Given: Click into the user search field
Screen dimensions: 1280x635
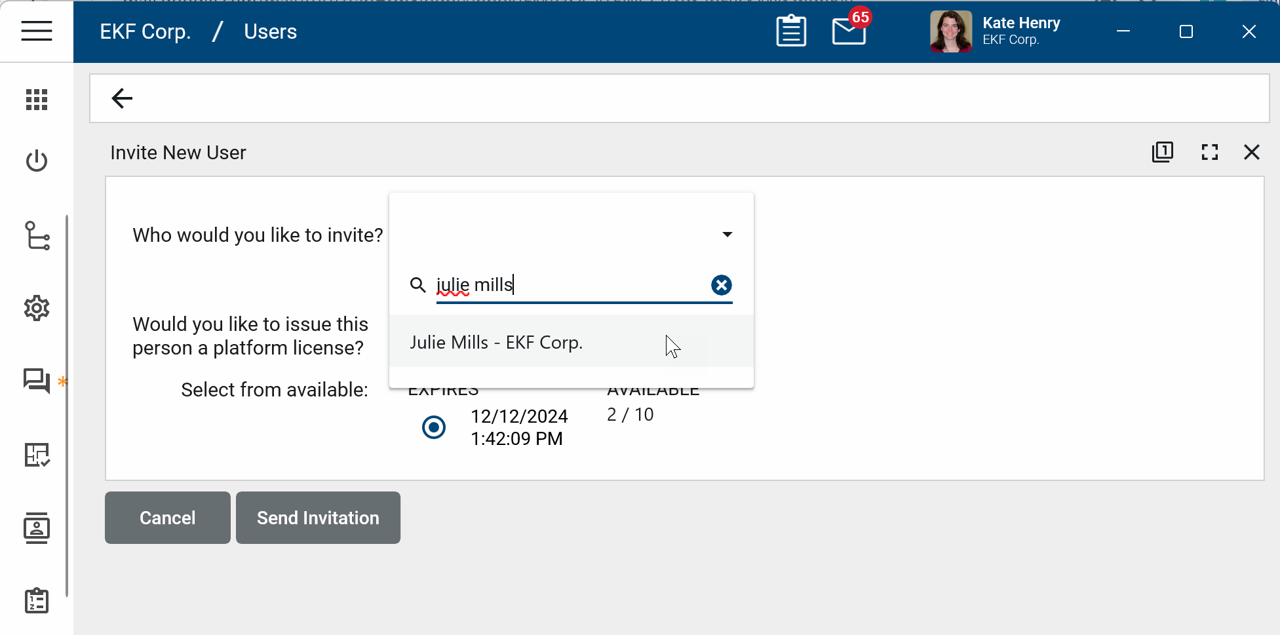Looking at the screenshot, I should [570, 285].
